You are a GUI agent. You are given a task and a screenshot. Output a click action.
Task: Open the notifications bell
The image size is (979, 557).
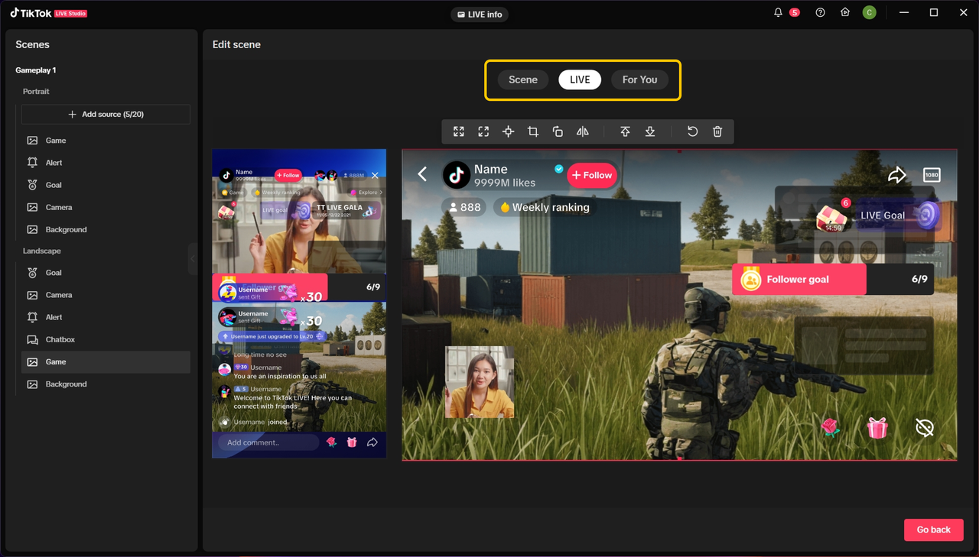pos(778,13)
